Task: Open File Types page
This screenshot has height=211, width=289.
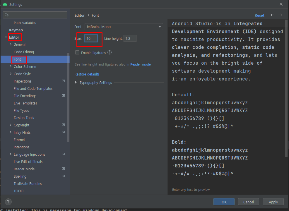Action: click(x=21, y=111)
